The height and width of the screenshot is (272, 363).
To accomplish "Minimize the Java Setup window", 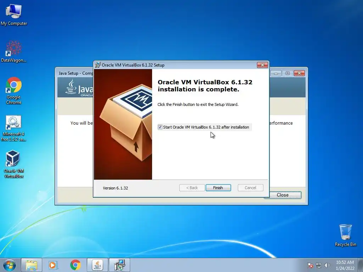I will coord(276,73).
